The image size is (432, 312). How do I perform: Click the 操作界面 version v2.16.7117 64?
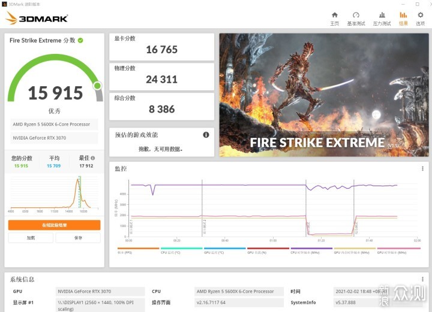click(239, 302)
